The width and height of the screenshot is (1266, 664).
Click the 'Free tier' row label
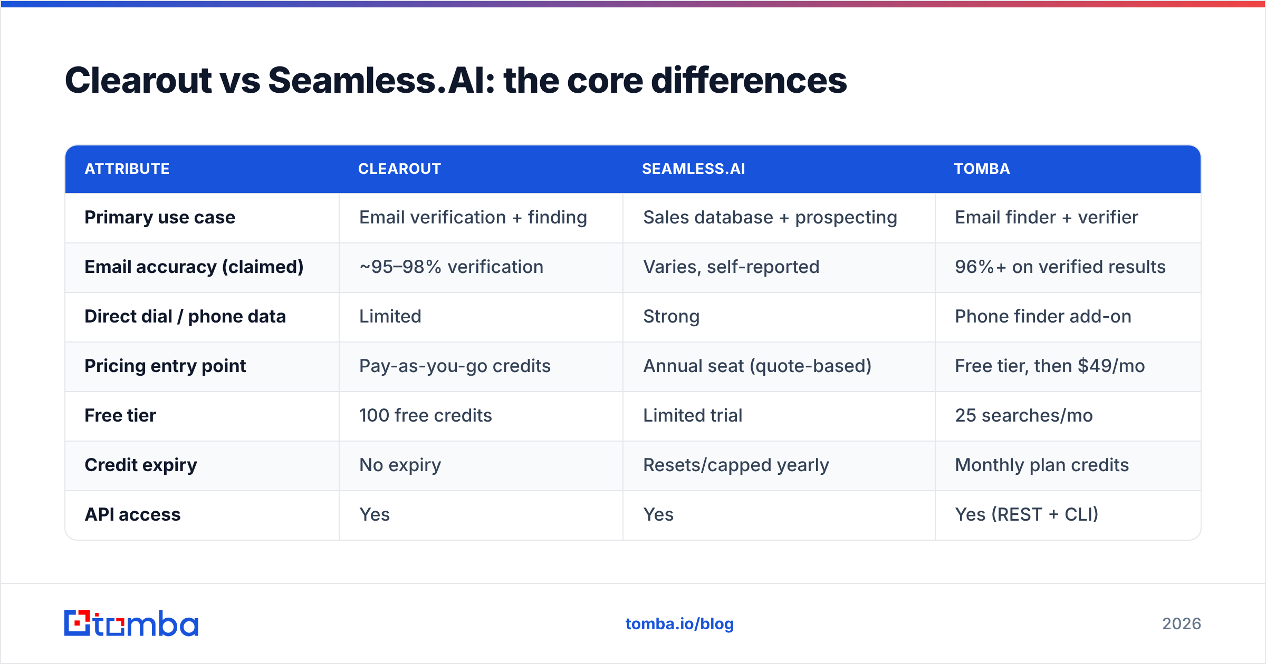tap(120, 415)
